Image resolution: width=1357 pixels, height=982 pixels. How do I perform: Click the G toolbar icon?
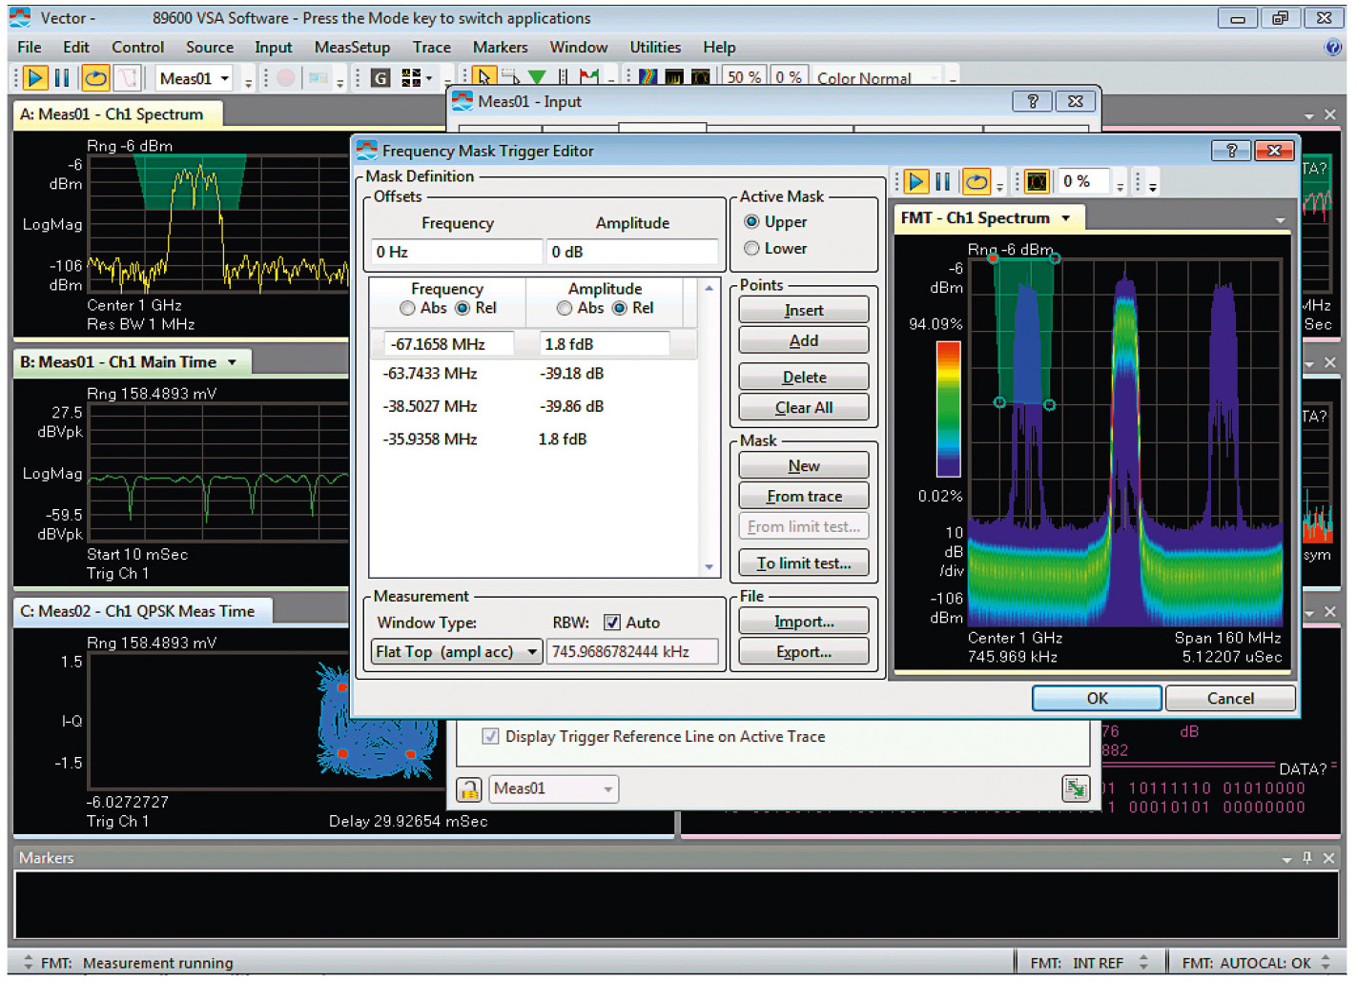coord(380,78)
